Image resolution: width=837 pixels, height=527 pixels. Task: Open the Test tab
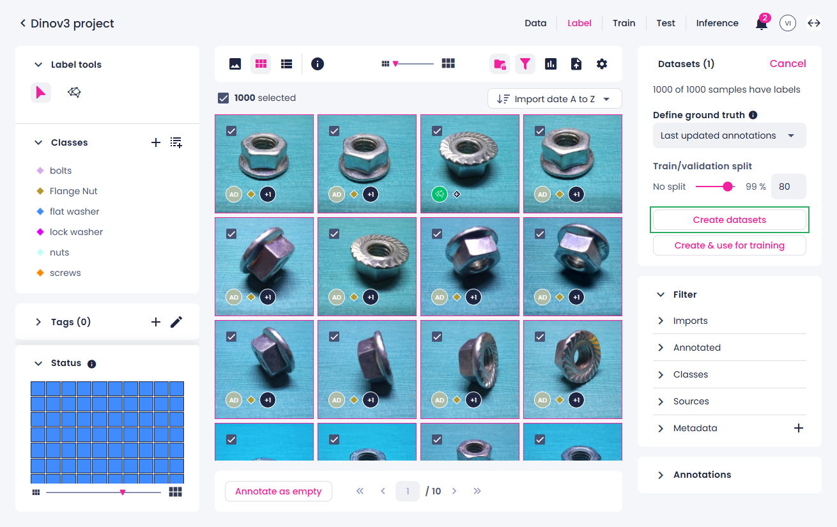(666, 23)
